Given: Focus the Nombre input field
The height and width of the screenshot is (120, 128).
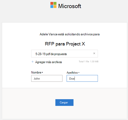Looking at the screenshot, I should point(47,78).
